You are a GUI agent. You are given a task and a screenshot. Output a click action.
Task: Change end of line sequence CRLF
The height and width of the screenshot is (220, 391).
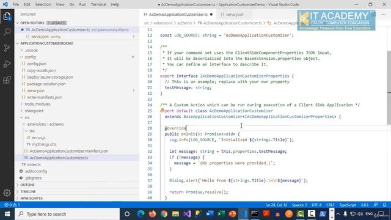click(330, 205)
